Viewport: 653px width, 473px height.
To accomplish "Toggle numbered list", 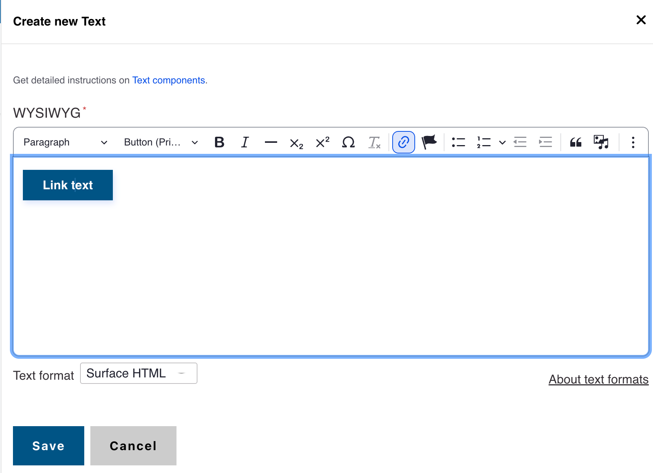I will (x=484, y=142).
